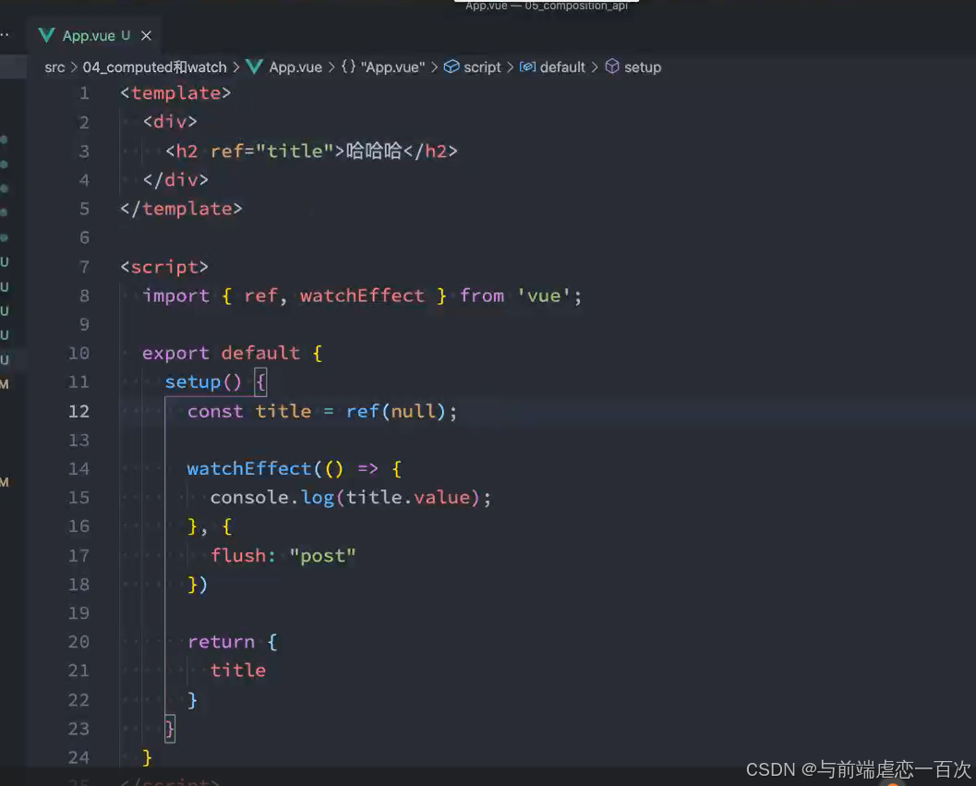
Task: Click the setup() function name
Action: 192,382
